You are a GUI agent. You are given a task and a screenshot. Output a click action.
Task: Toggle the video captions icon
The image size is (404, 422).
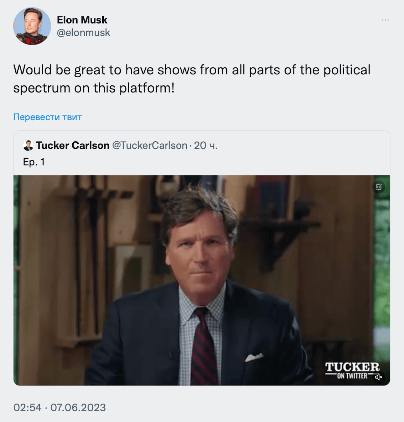[x=378, y=187]
